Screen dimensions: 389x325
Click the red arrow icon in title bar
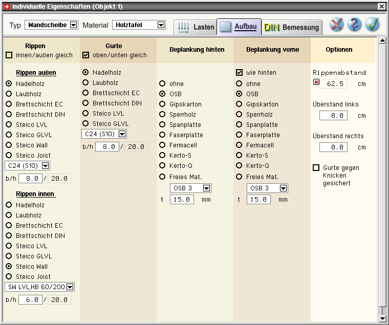click(x=6, y=6)
